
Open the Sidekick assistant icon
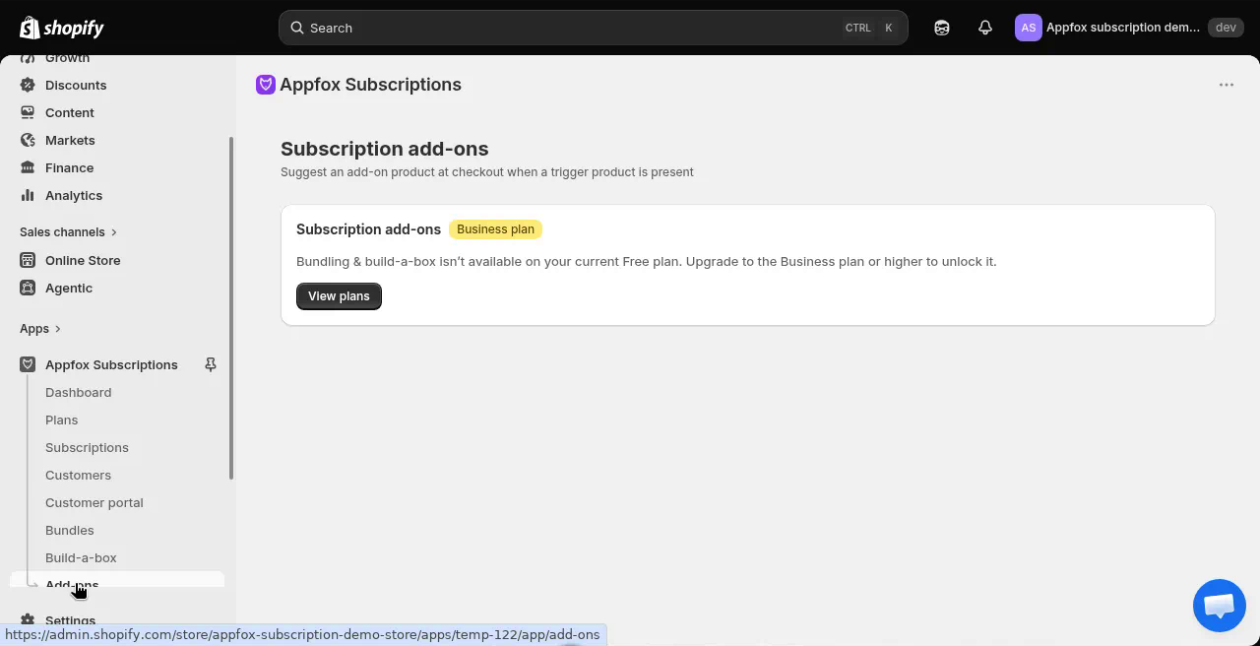(x=942, y=28)
